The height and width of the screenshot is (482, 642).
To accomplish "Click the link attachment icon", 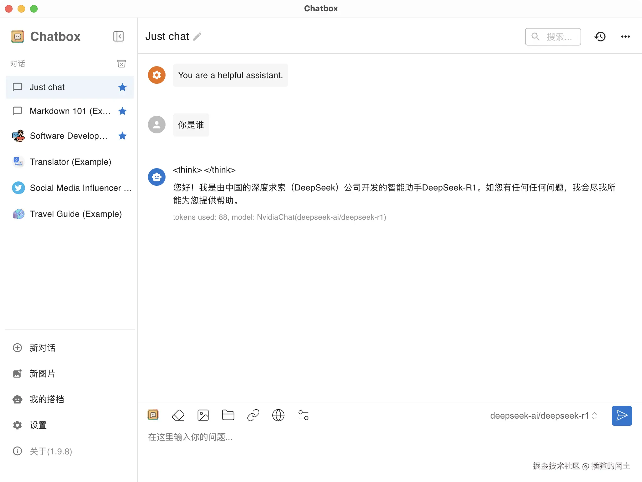I will [x=253, y=415].
